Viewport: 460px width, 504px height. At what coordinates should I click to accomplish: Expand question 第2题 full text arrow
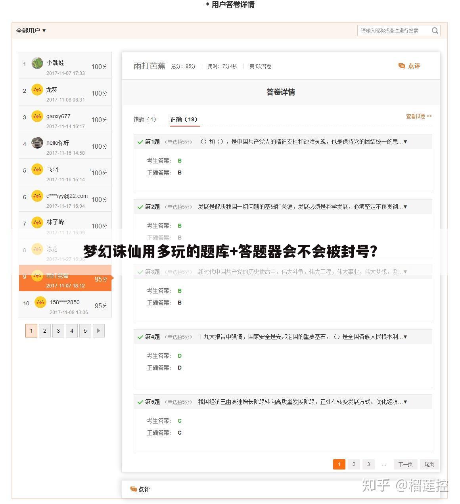(405, 207)
